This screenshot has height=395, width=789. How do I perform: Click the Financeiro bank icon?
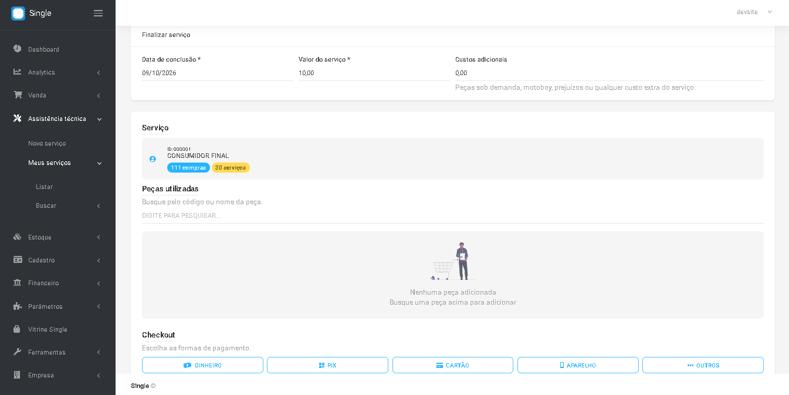[x=18, y=283]
